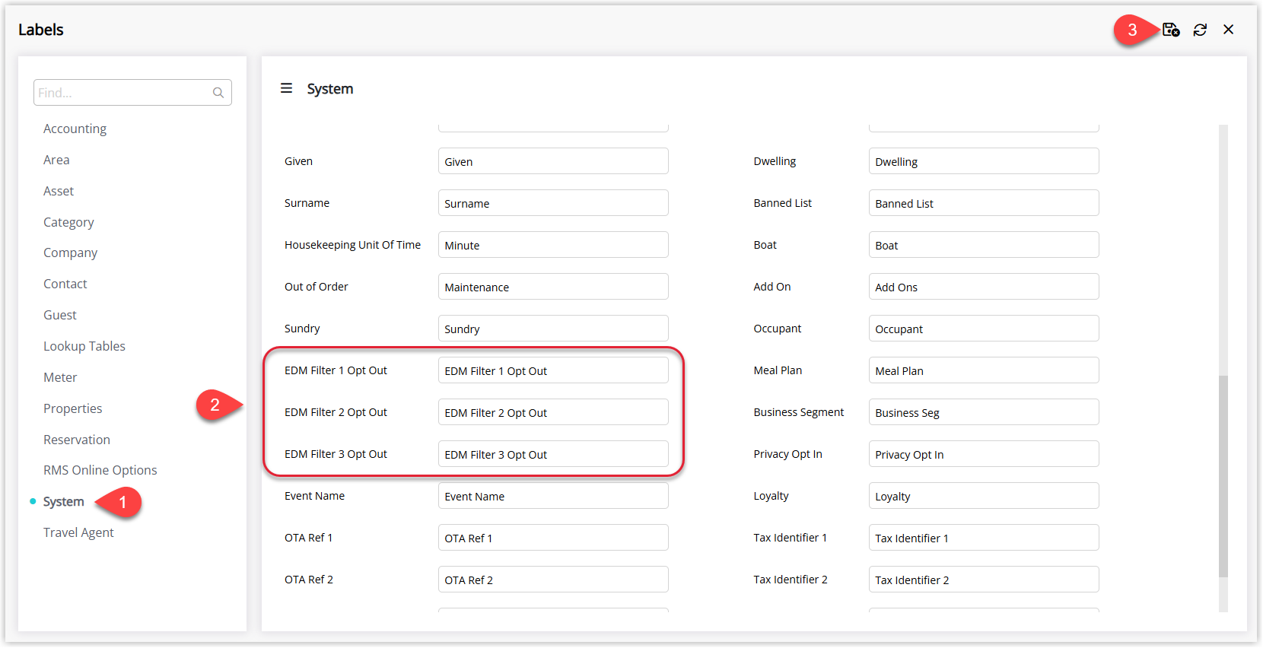The width and height of the screenshot is (1263, 648).
Task: Click the Occupant label input
Action: [984, 329]
